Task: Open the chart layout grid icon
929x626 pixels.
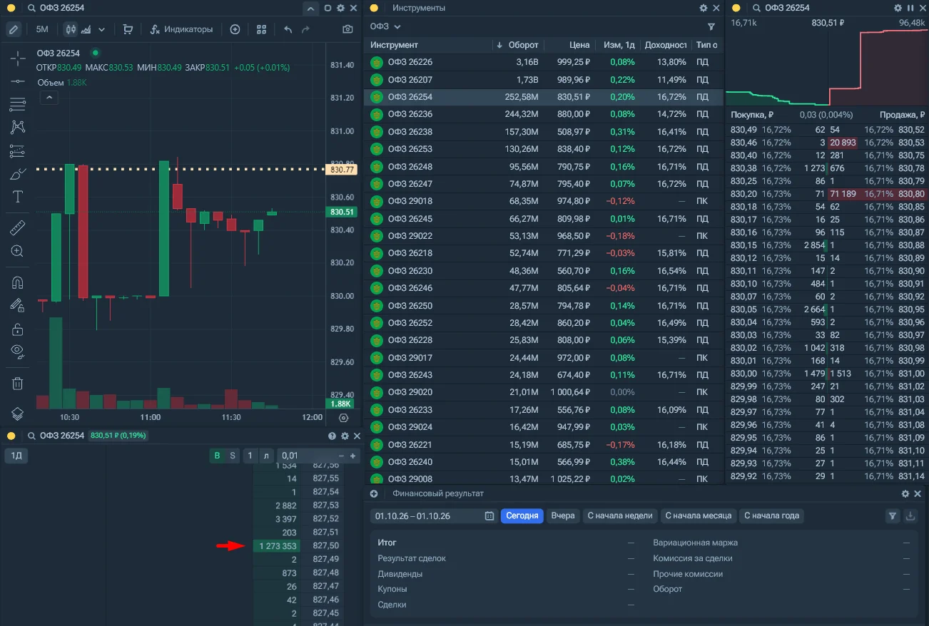Action: point(261,29)
